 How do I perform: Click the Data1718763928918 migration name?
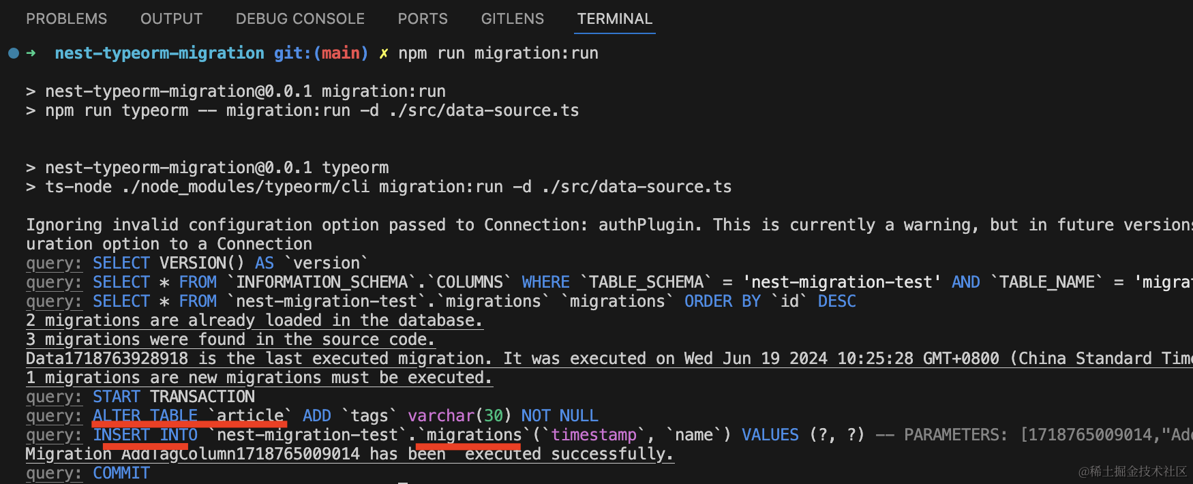(106, 359)
